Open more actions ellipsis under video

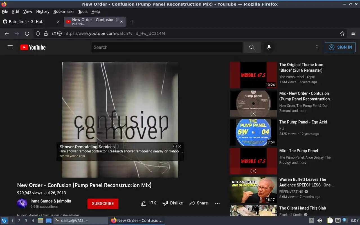217,203
